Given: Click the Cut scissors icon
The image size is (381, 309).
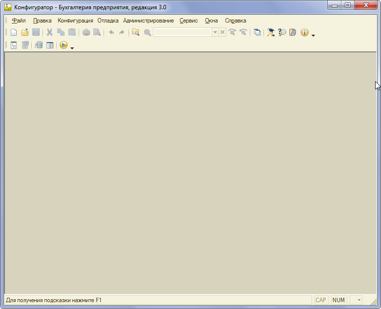Looking at the screenshot, I should coord(49,32).
